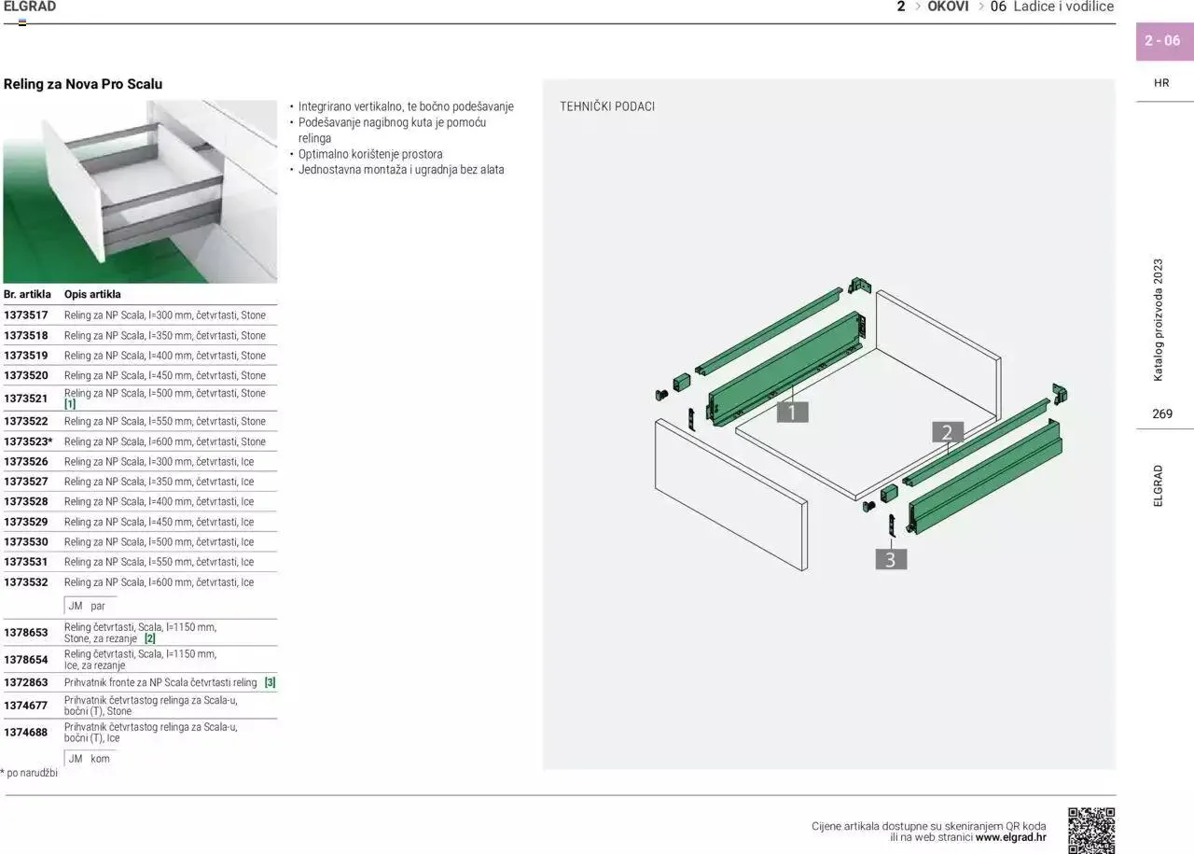The image size is (1194, 854).
Task: Click the purple 2 - 06 section tab
Action: tap(1162, 41)
